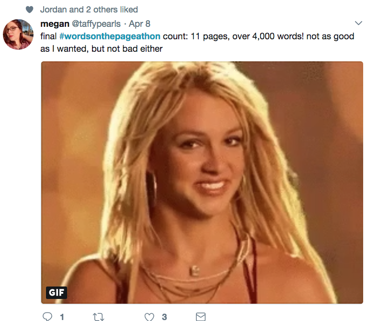
Task: Open the tweet options chevron menu
Action: 358,23
